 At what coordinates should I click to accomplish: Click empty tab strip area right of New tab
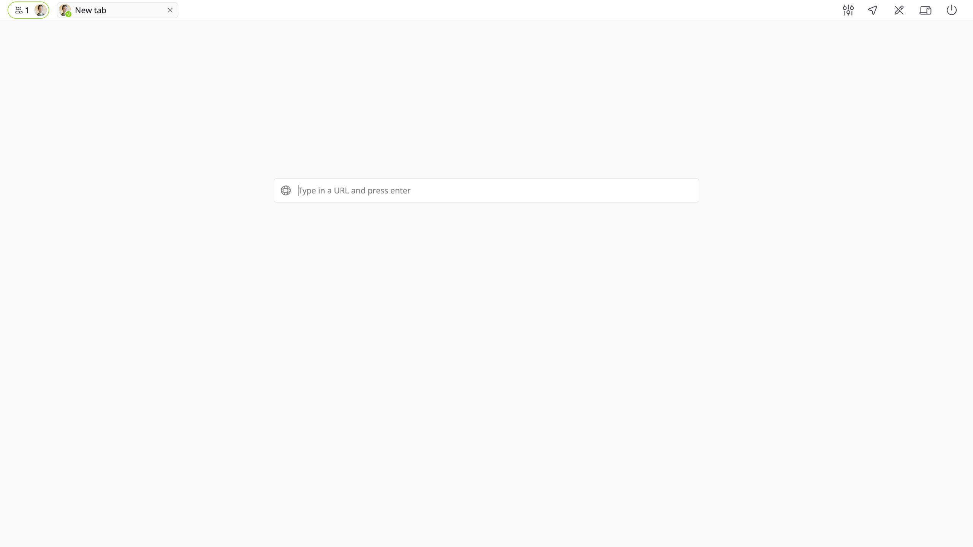(x=494, y=10)
